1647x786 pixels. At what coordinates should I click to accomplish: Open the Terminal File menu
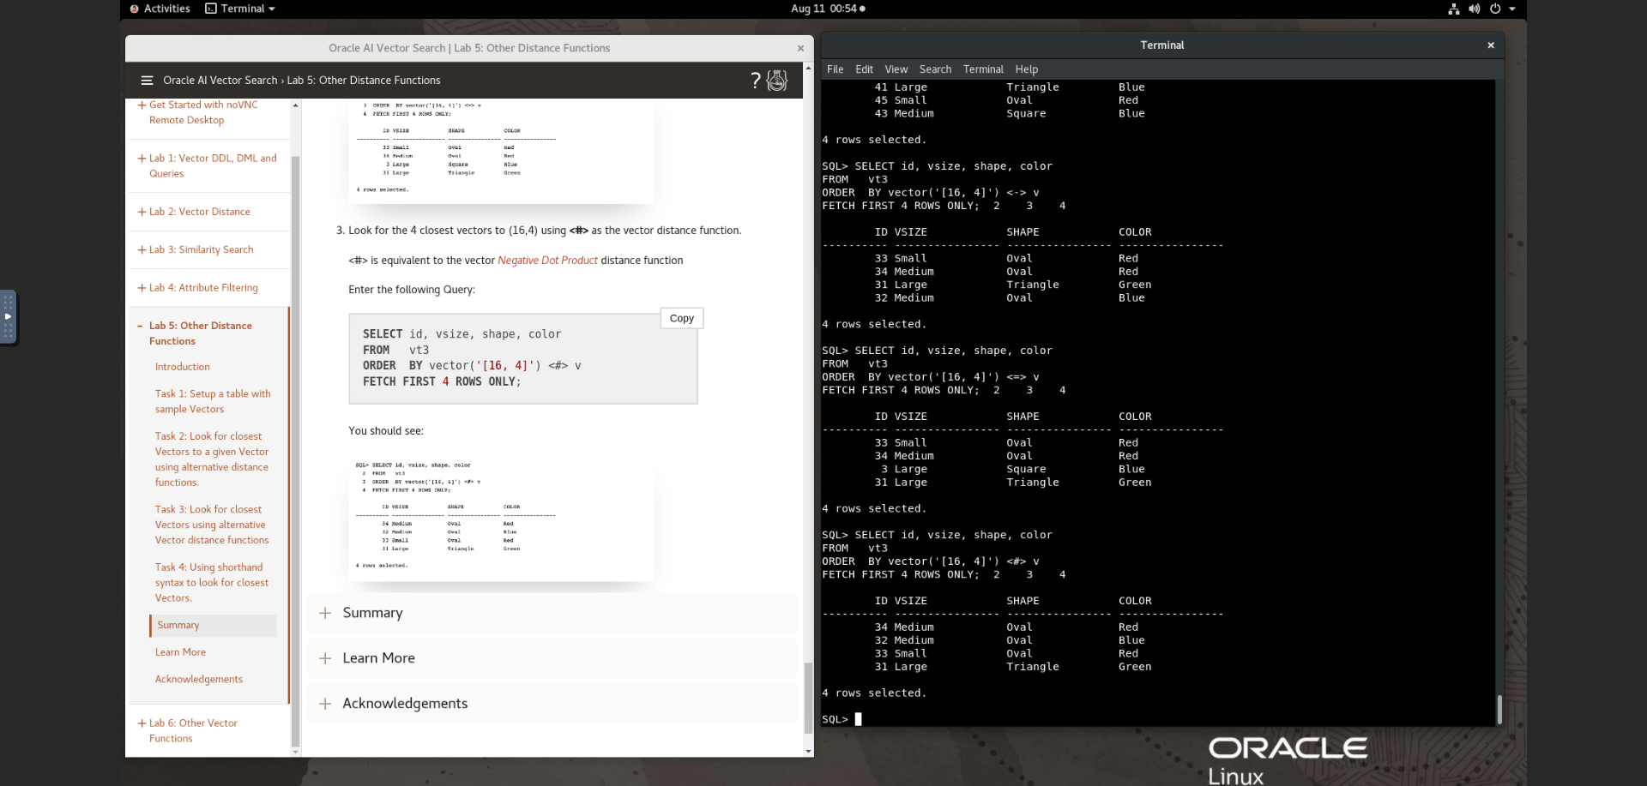[836, 69]
